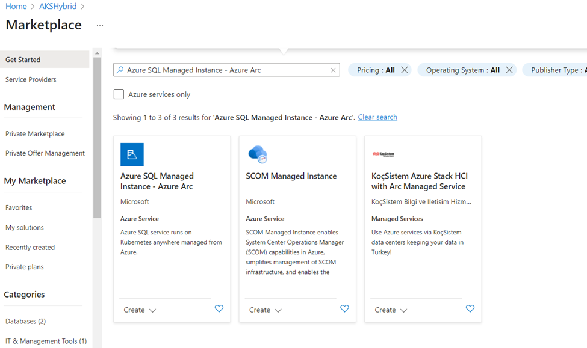Favorite the Azure SQL Managed Instance offer

click(219, 308)
